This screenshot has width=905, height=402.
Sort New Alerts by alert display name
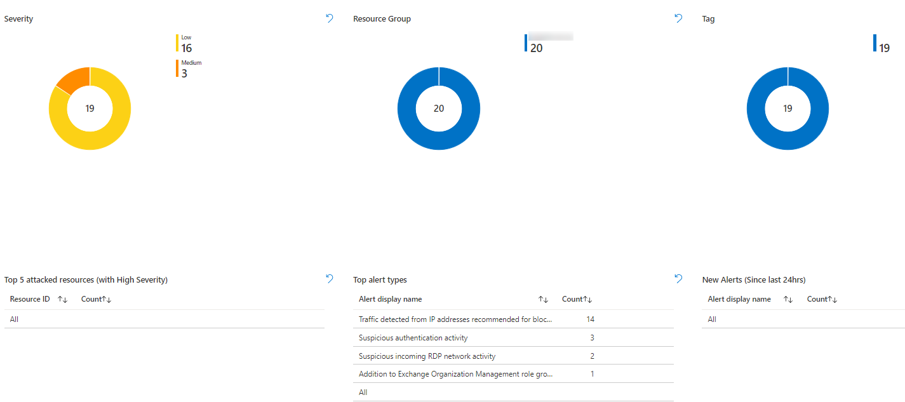pos(788,299)
